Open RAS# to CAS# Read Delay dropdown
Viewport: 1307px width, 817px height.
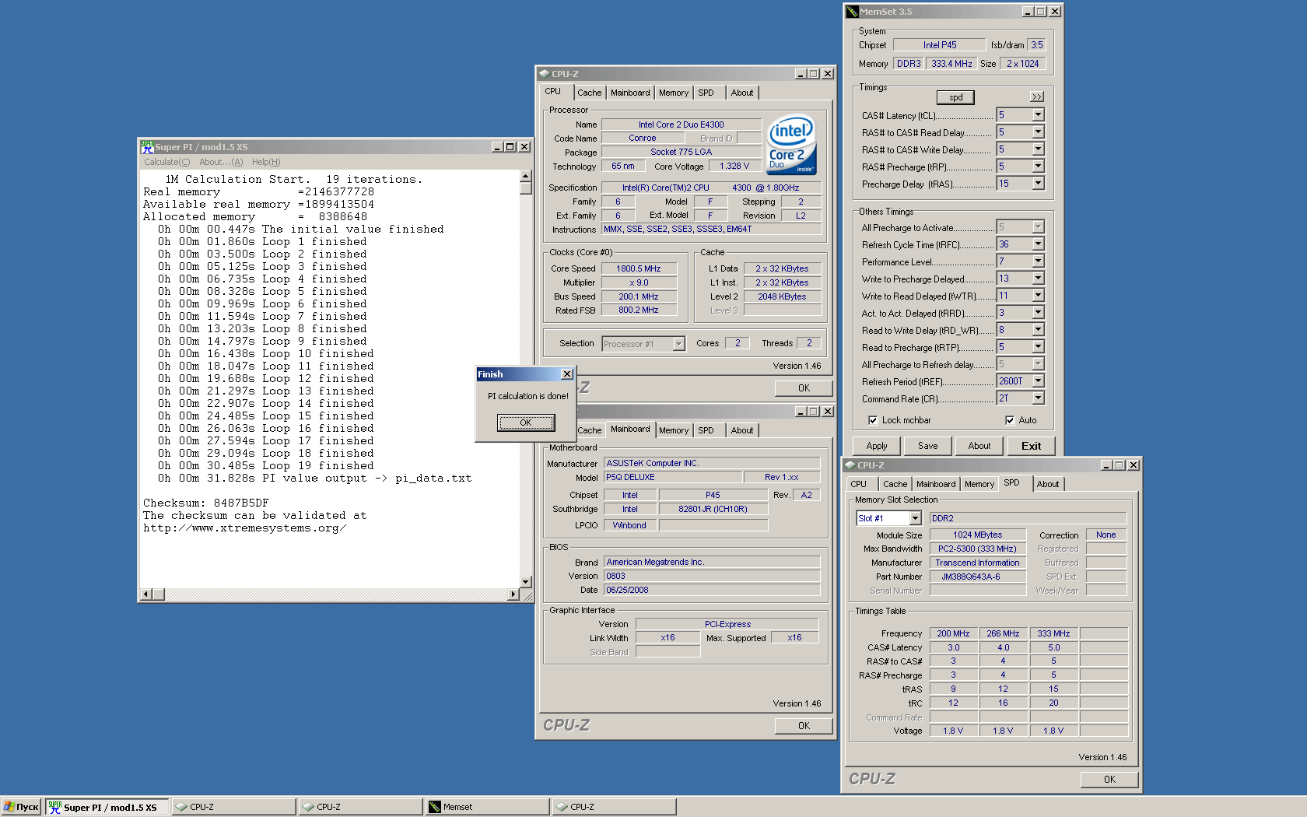(1038, 132)
